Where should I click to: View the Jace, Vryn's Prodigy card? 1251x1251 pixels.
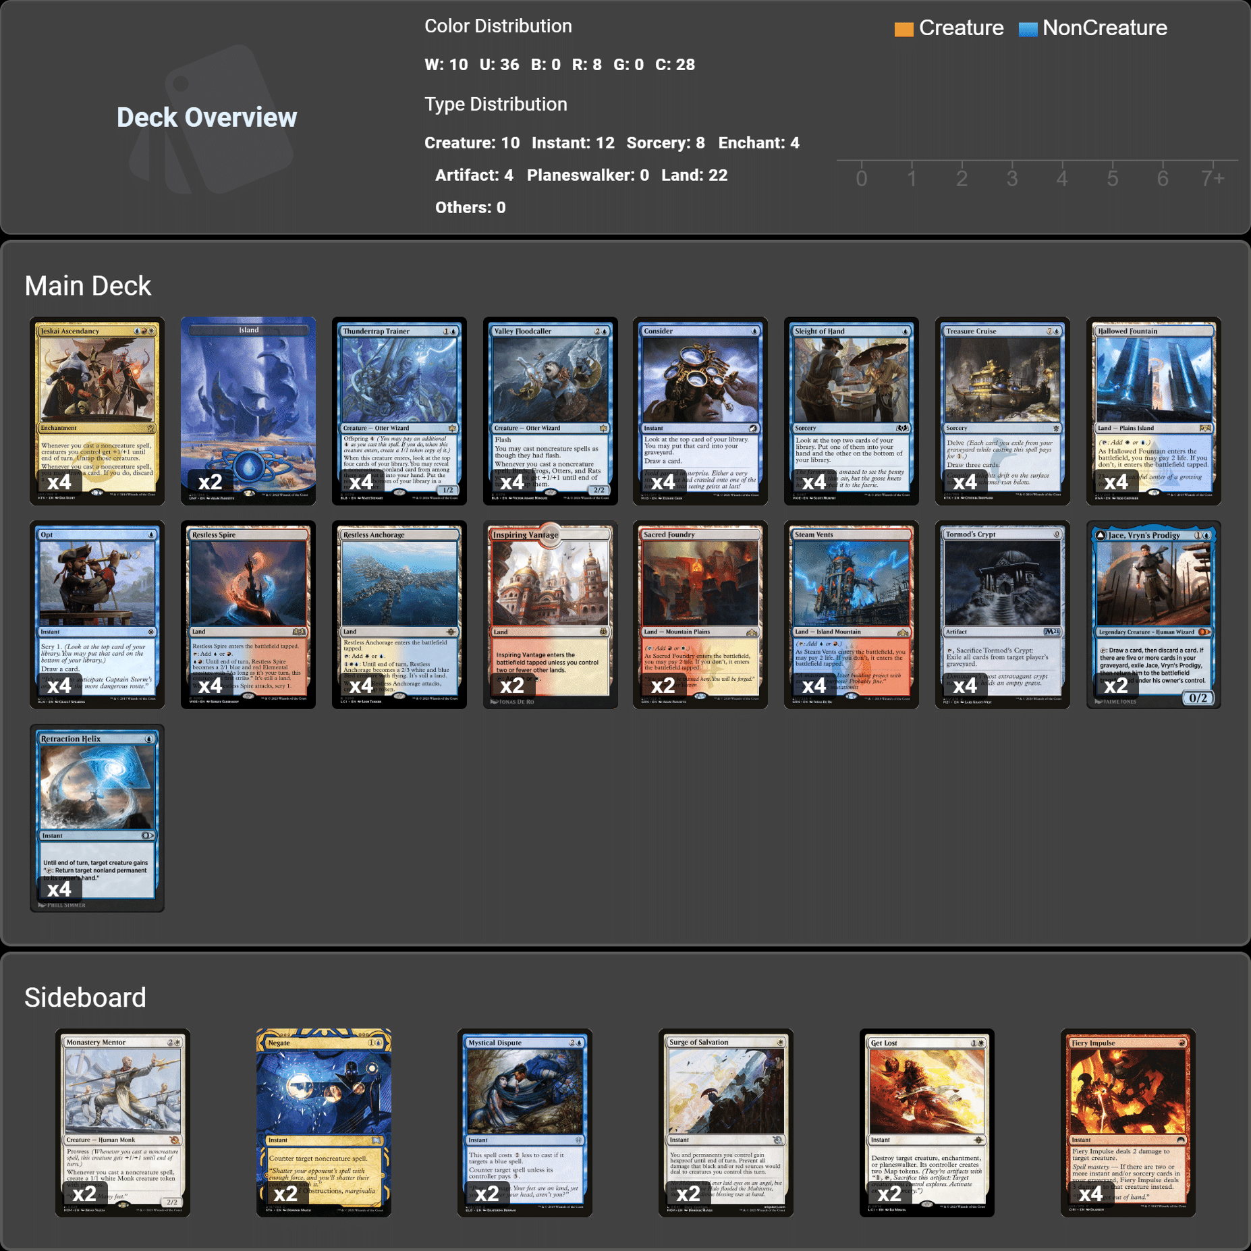[1154, 615]
